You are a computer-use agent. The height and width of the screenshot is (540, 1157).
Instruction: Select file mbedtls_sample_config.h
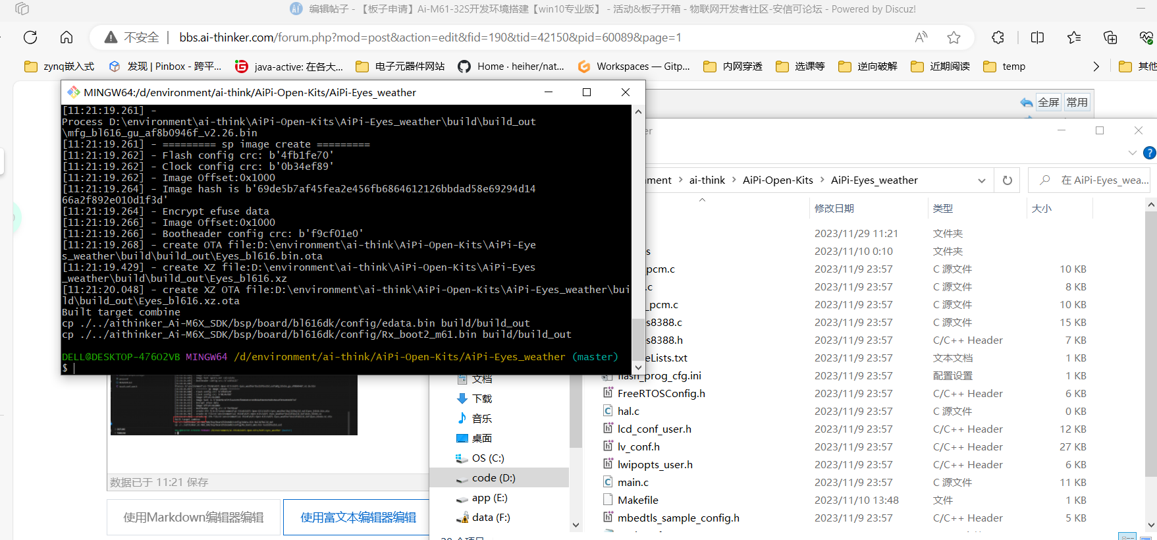pos(678,518)
